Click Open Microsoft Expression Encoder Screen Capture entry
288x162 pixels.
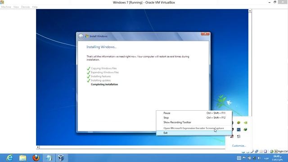point(194,128)
